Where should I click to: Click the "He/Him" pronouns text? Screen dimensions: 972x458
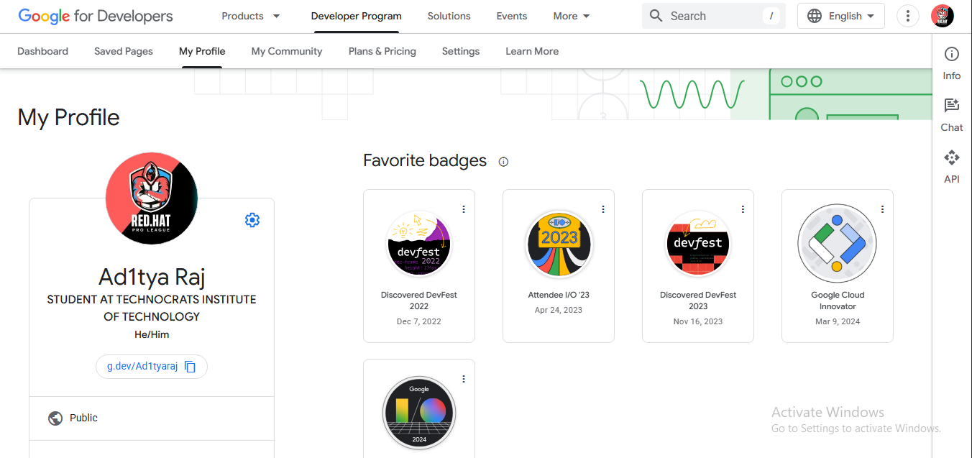152,334
